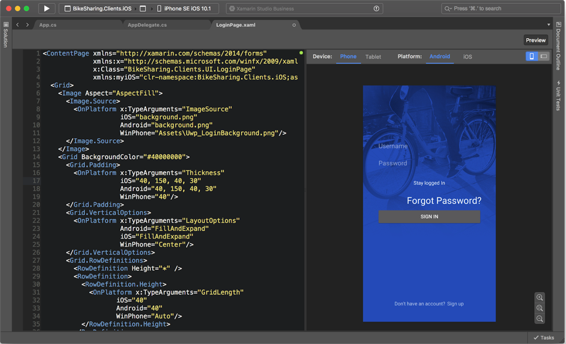Click line number 17 in gutter
This screenshot has height=344, width=566.
pyautogui.click(x=36, y=181)
